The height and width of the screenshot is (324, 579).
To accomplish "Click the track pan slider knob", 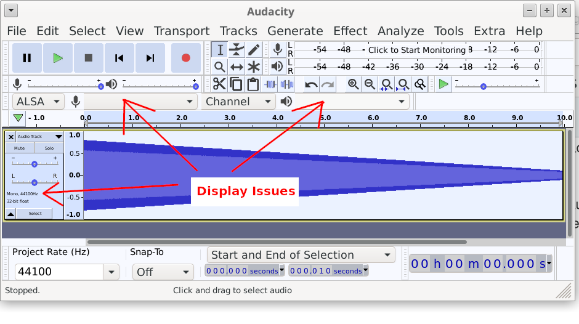I will coord(34,182).
